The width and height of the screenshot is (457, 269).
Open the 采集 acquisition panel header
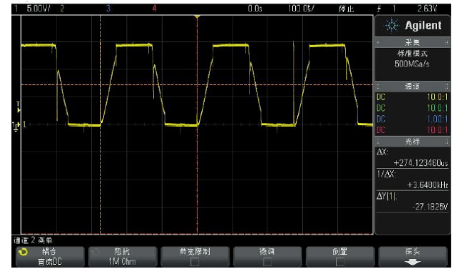pyautogui.click(x=412, y=42)
